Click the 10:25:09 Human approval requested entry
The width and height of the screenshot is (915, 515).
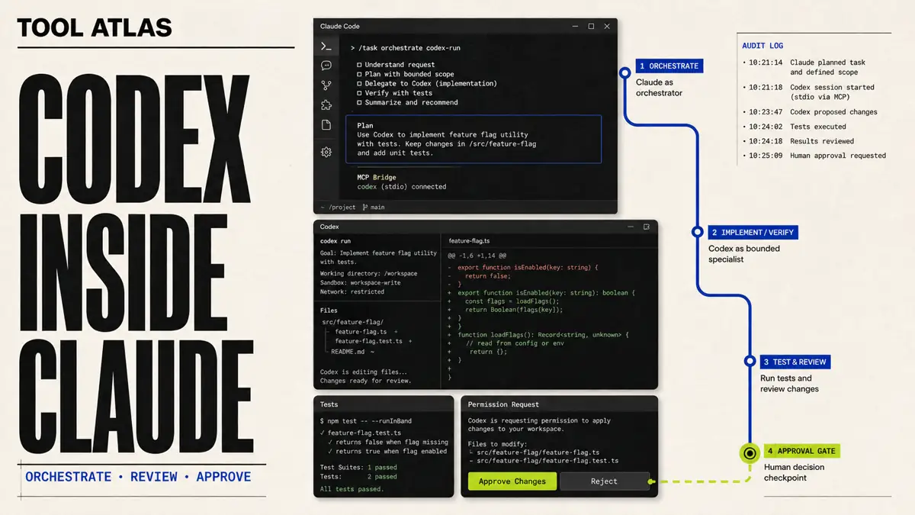tap(814, 156)
